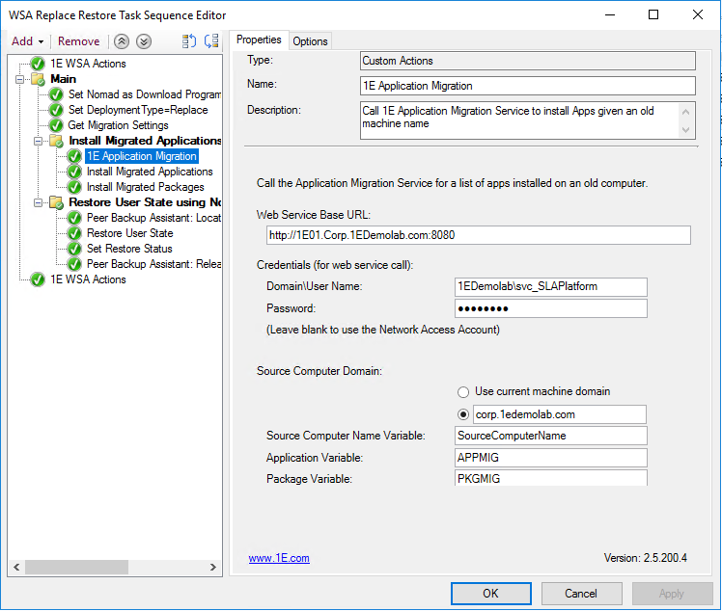Viewport: 722px width, 611px height.
Task: Maximize the Task Sequence Editor window
Action: coord(653,14)
